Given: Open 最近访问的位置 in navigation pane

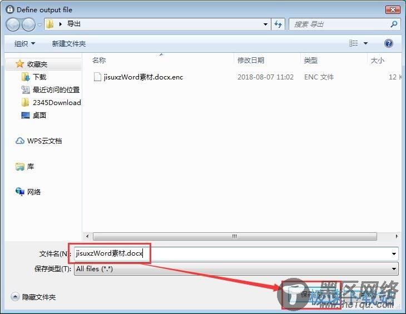Looking at the screenshot, I should tap(56, 89).
